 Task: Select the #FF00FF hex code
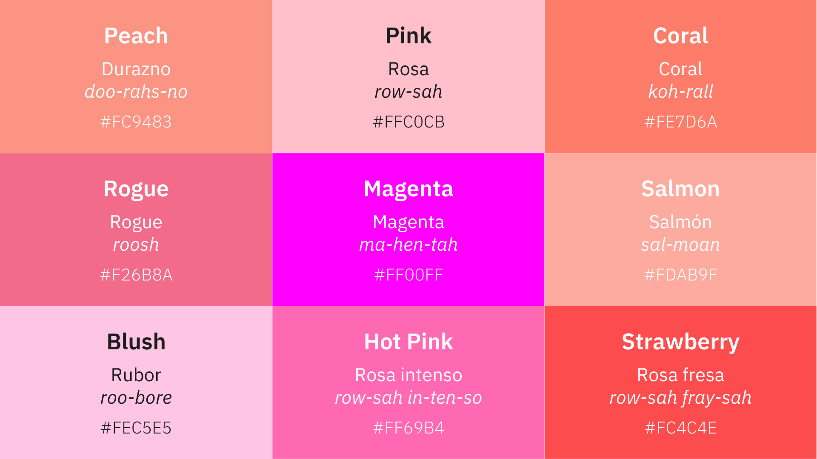[408, 275]
